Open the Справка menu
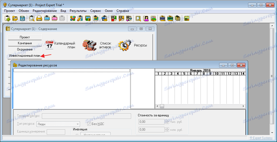 [123, 11]
